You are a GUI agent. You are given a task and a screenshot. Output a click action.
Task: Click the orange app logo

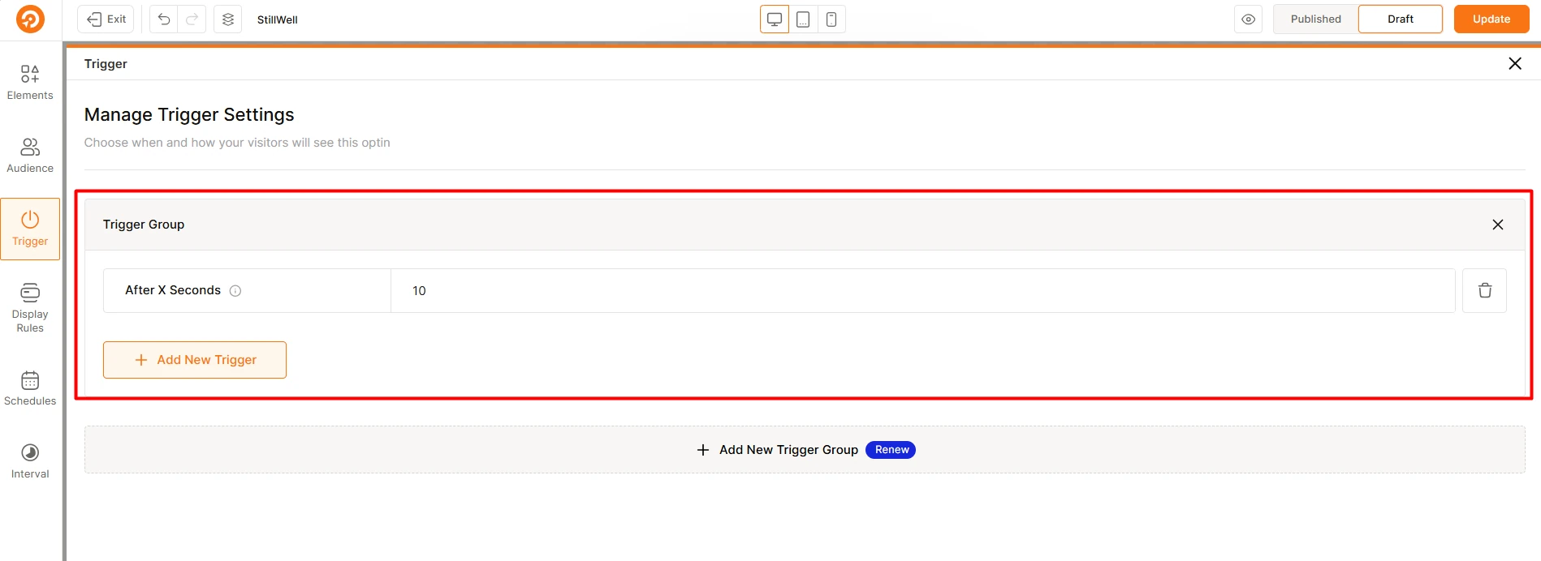point(30,19)
